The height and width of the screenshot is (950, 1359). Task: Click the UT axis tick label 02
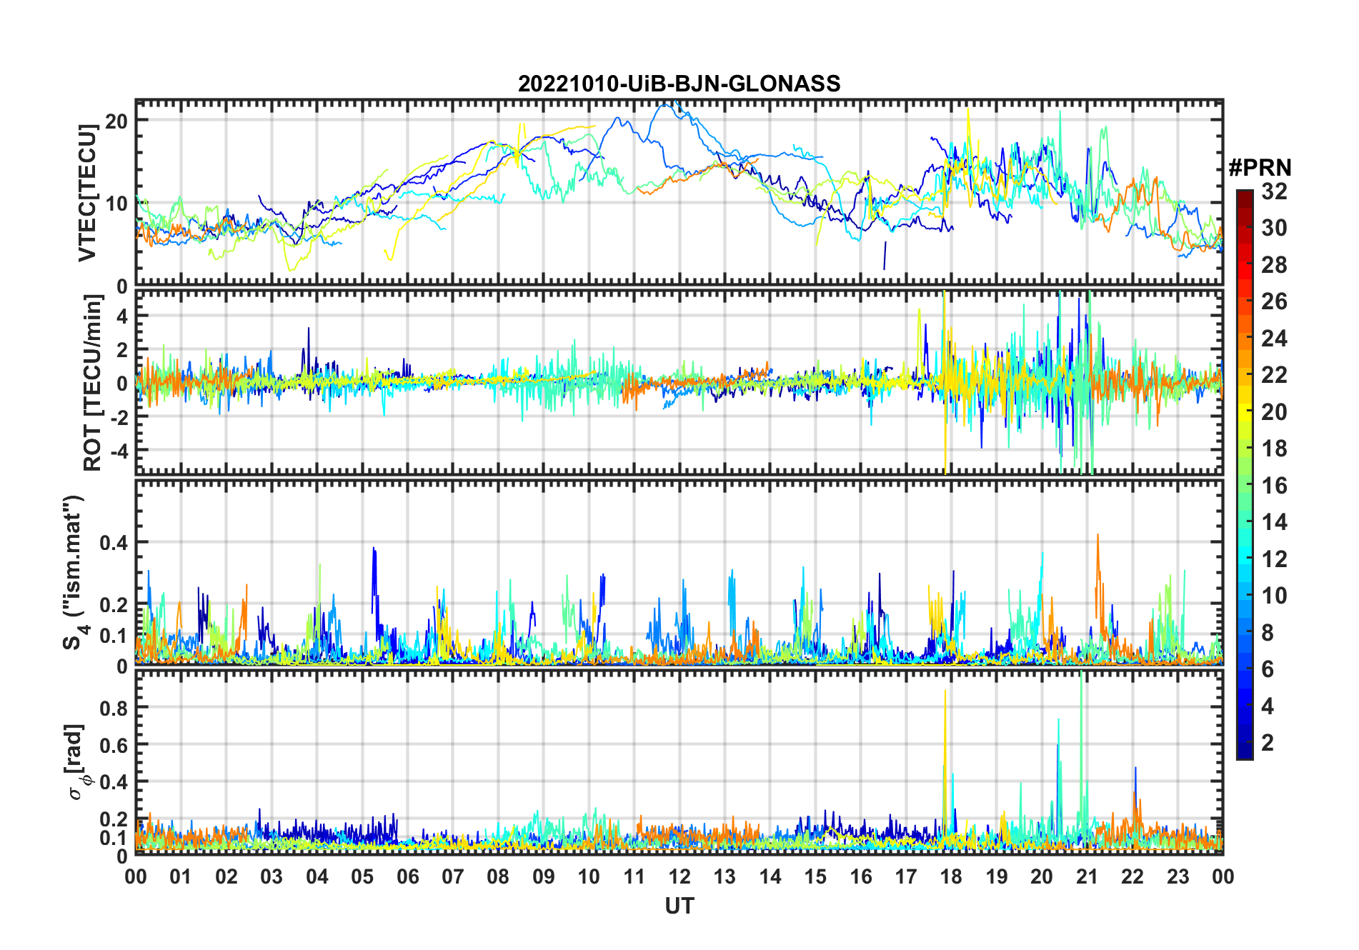point(226,877)
